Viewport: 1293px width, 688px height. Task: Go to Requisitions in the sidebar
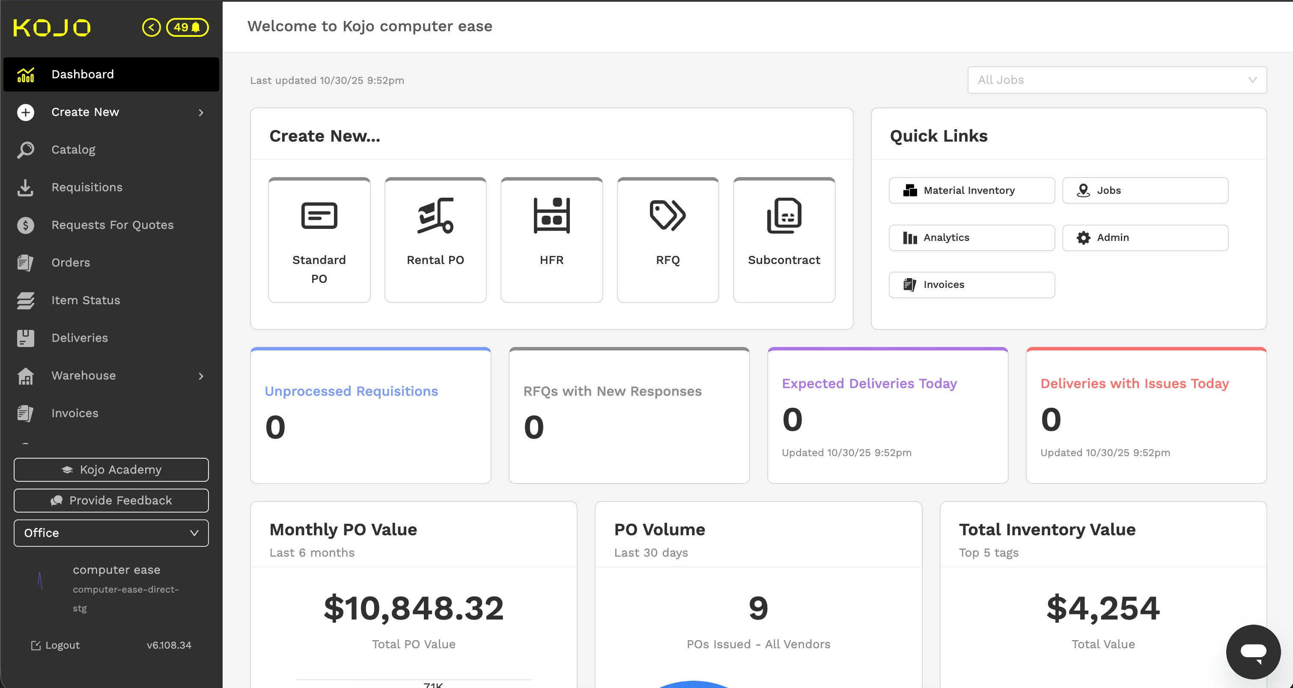87,187
